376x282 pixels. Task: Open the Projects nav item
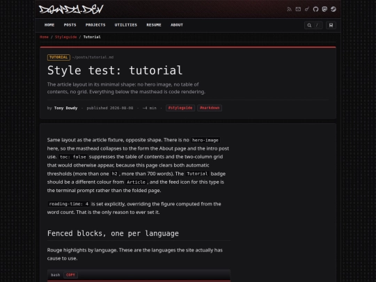coord(95,25)
